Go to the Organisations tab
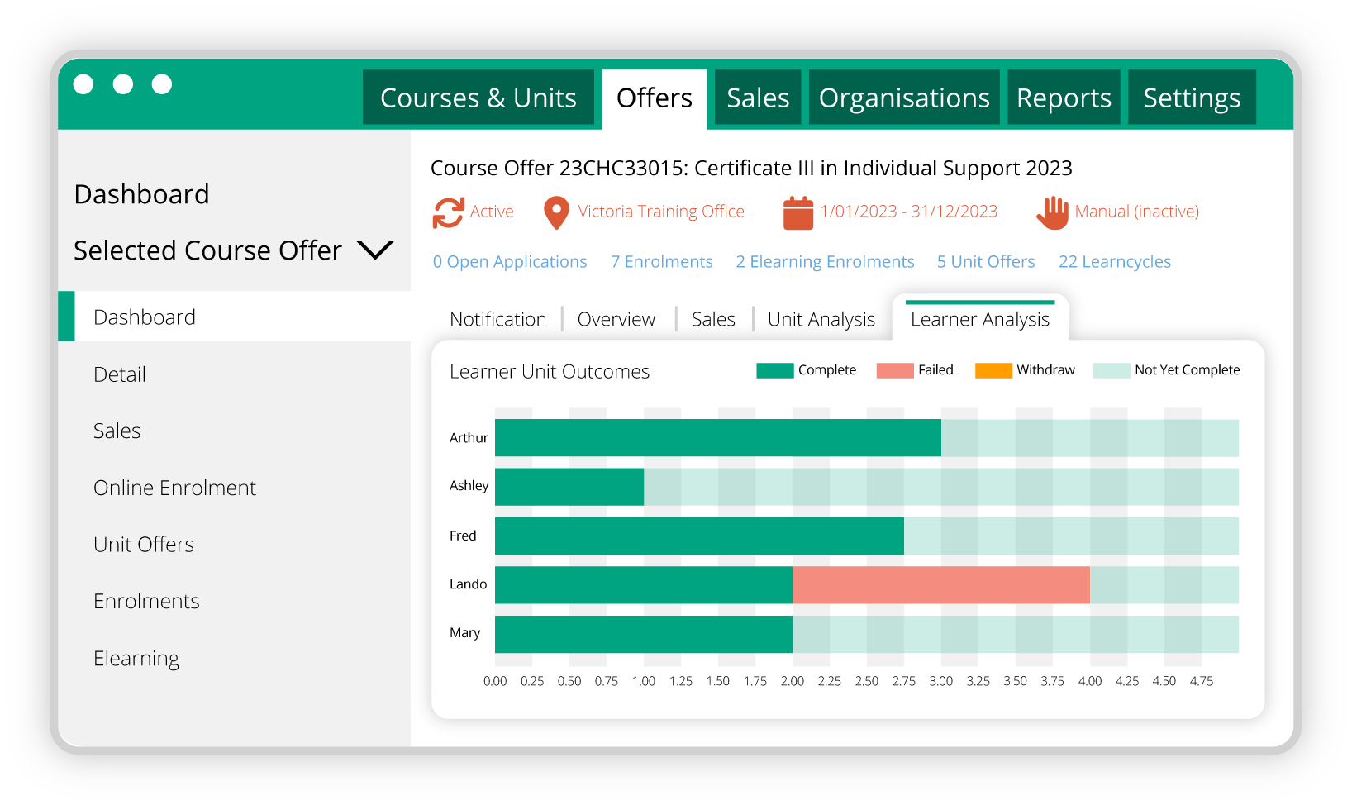Screen dimensions: 1352x805 point(904,98)
